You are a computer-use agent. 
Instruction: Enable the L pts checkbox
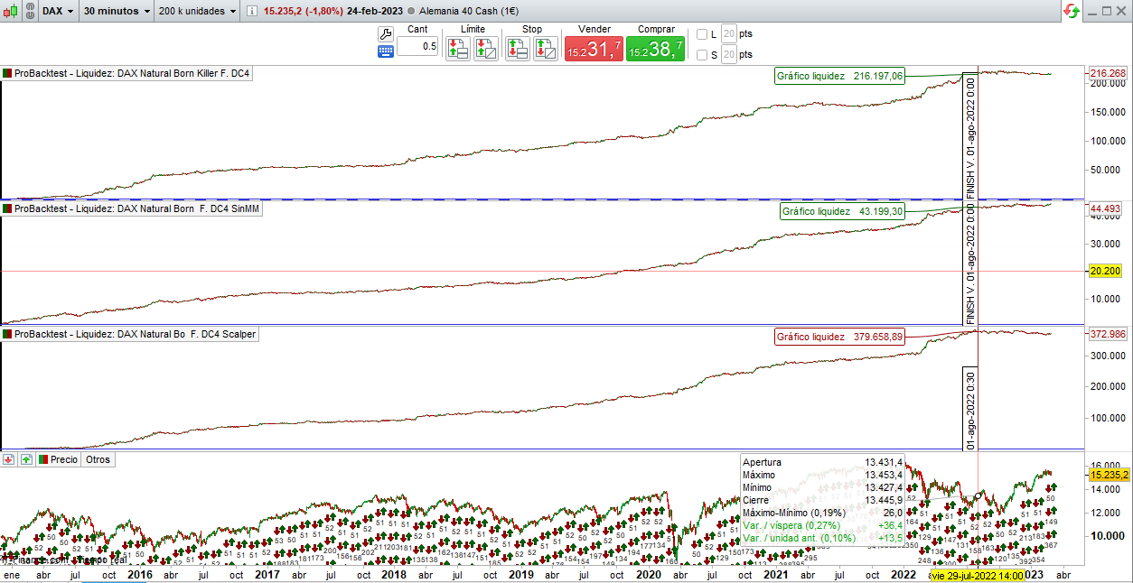tap(702, 34)
